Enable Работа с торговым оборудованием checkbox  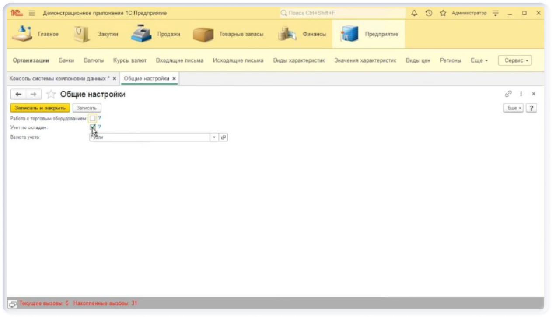coord(92,118)
